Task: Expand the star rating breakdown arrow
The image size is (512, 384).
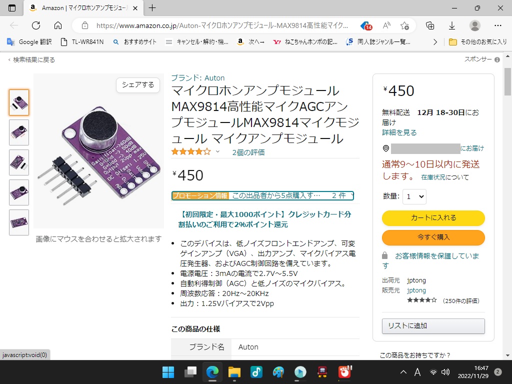Action: [x=218, y=151]
